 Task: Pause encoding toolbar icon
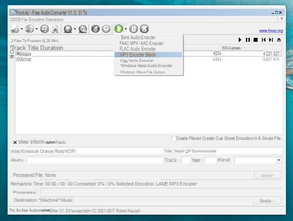point(134,29)
